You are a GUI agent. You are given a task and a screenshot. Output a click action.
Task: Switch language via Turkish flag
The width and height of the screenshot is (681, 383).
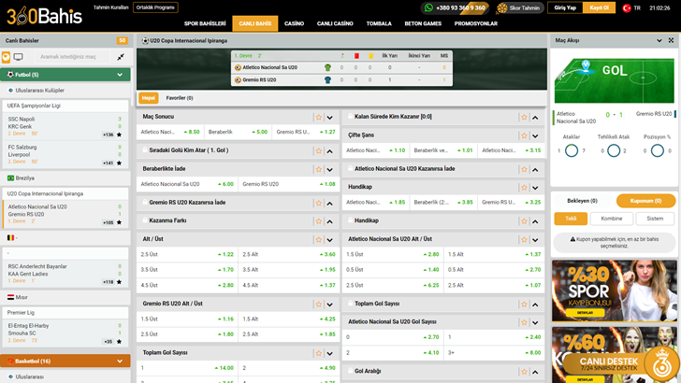(627, 7)
